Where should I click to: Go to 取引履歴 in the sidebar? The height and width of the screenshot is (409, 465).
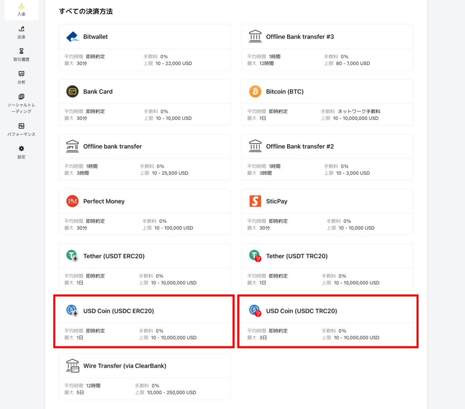[x=21, y=55]
